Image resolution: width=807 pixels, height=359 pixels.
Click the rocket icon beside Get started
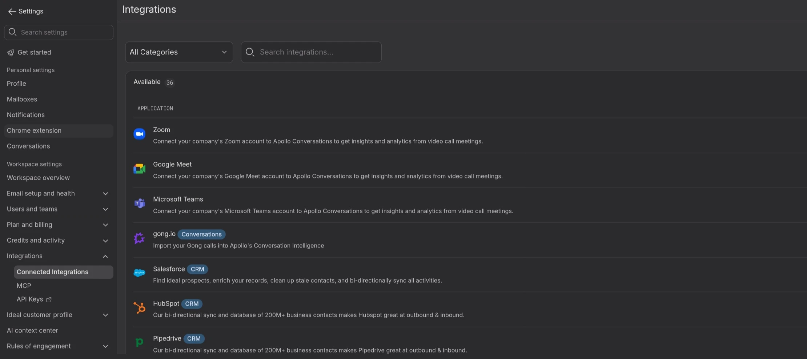[11, 53]
